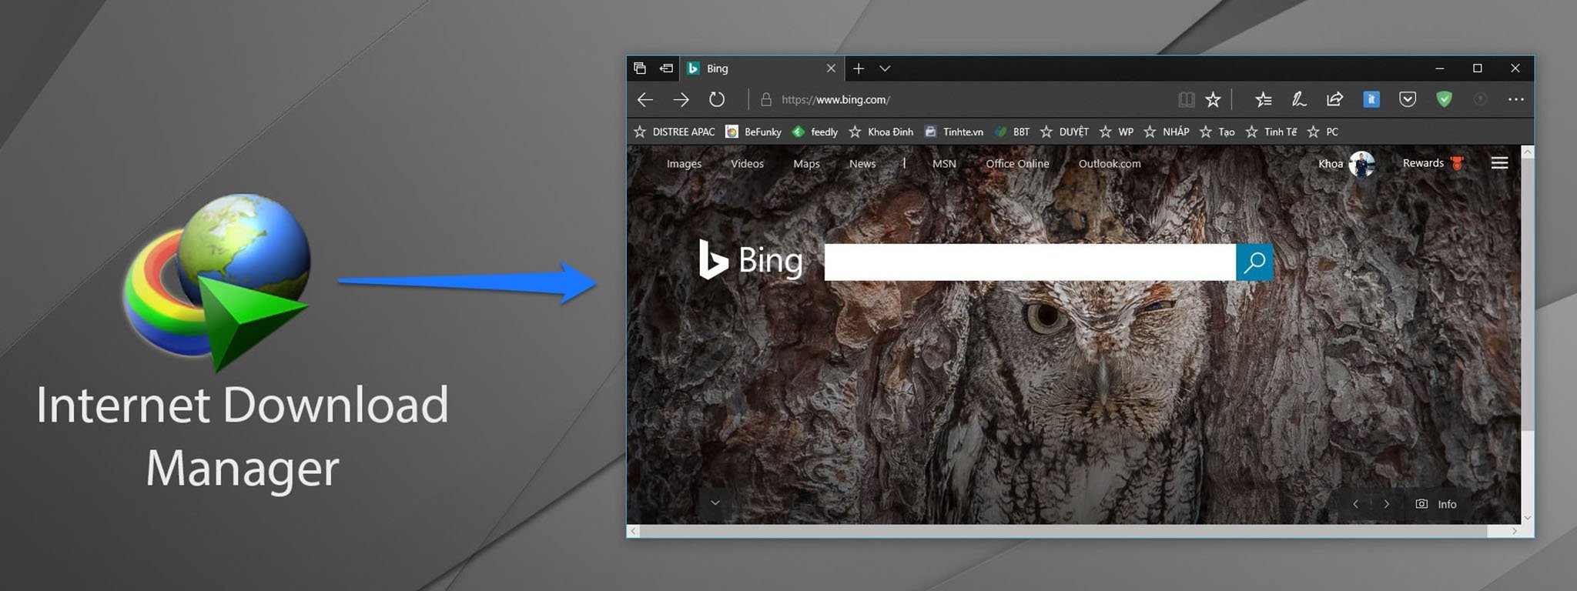The width and height of the screenshot is (1577, 591).
Task: Show tab previews chevron
Action: pos(885,68)
